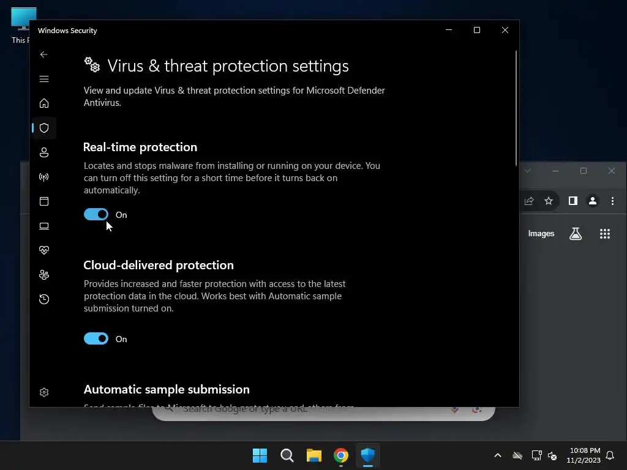Open the Windows Start menu
The image size is (627, 470).
click(260, 455)
